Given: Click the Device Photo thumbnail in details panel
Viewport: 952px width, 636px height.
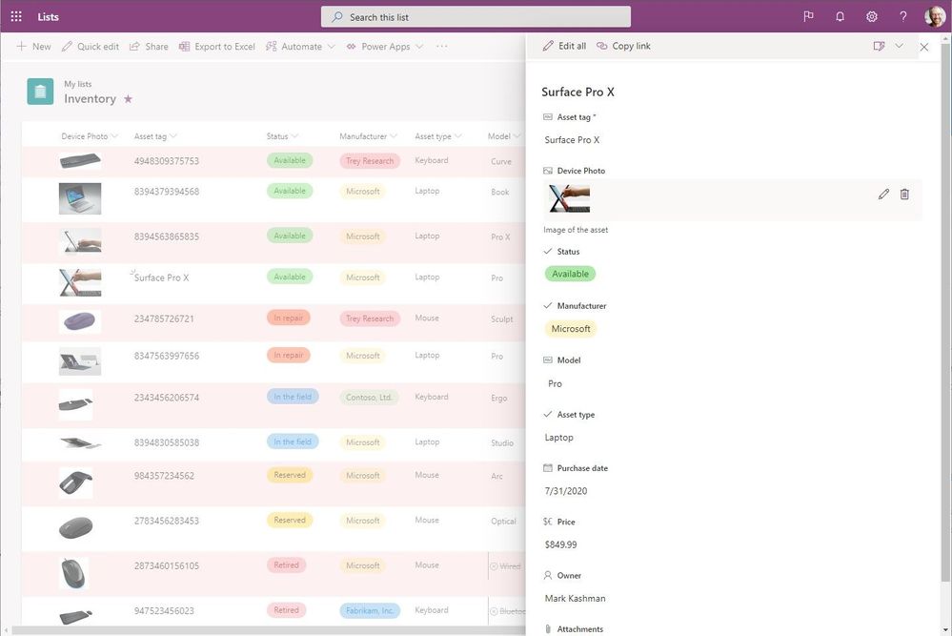Looking at the screenshot, I should point(569,198).
